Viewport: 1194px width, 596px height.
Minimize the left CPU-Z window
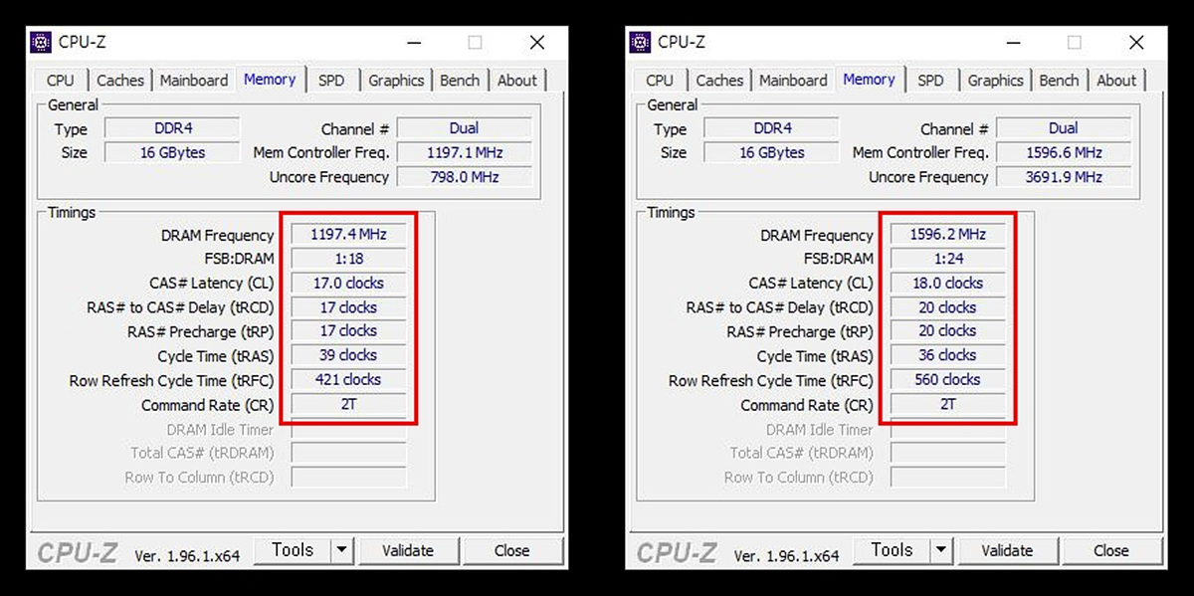click(414, 42)
